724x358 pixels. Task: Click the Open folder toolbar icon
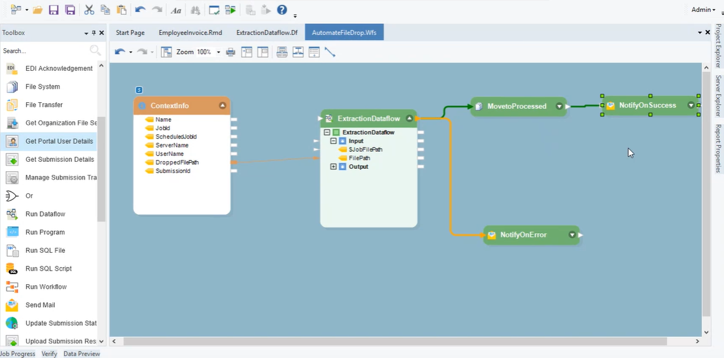coord(38,10)
